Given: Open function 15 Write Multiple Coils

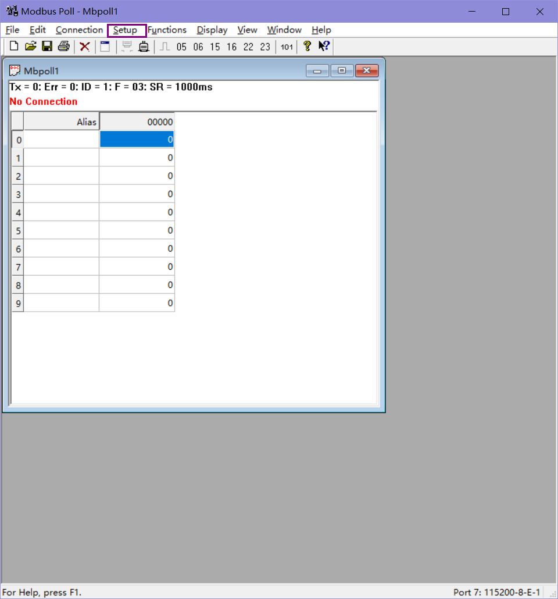Looking at the screenshot, I should (x=215, y=47).
